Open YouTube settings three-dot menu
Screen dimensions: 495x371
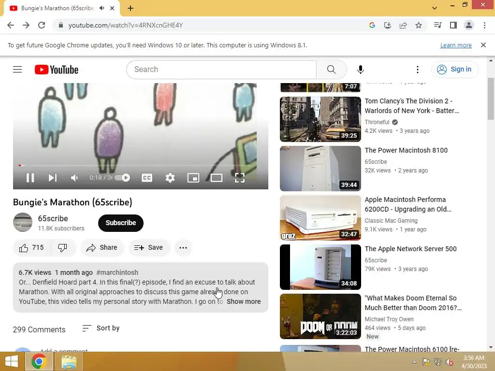pyautogui.click(x=418, y=70)
